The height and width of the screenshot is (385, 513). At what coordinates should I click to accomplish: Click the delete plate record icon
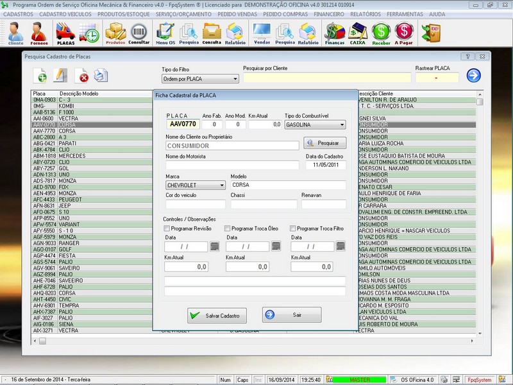click(81, 76)
